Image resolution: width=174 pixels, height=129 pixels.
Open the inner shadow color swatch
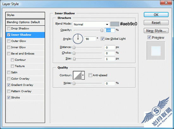pos(115,24)
